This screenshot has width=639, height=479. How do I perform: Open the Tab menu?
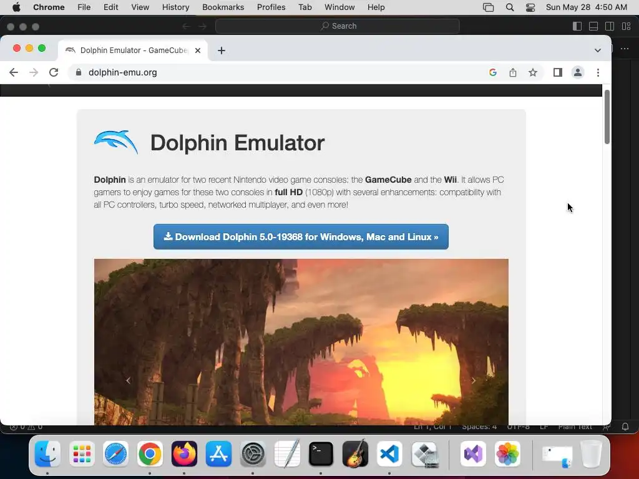[305, 7]
